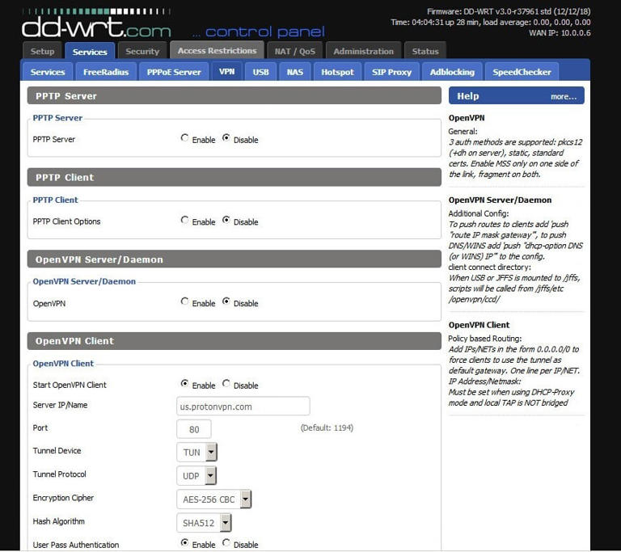The height and width of the screenshot is (552, 621).
Task: Switch to the PPPoE Server sub-tab
Action: 174,72
